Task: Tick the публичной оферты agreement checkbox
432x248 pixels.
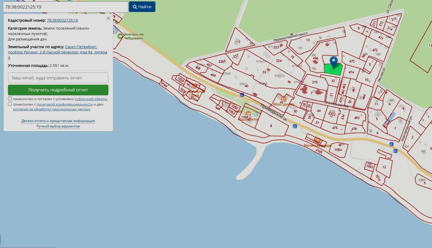Action: click(10, 99)
